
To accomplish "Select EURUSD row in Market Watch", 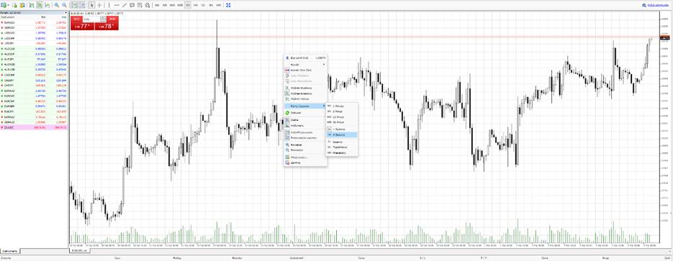I will 35,22.
